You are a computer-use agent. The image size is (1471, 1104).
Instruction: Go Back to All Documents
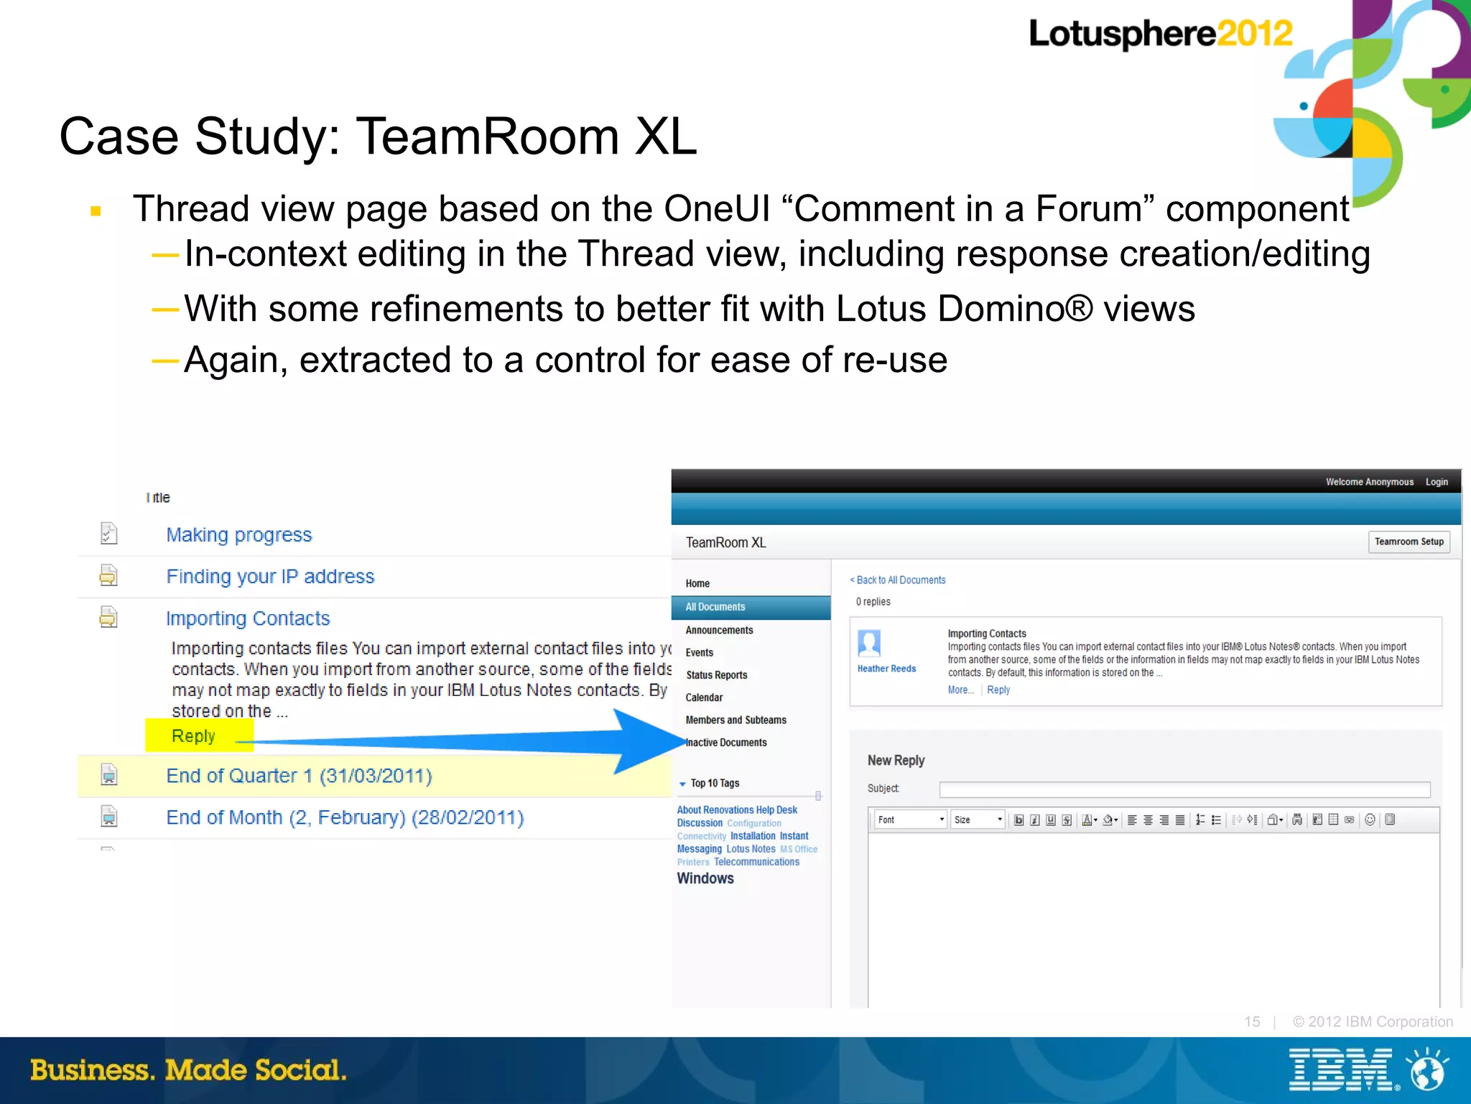(x=898, y=580)
